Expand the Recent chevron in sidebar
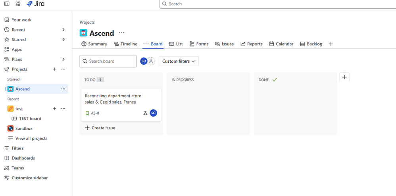The image size is (396, 196). click(63, 30)
